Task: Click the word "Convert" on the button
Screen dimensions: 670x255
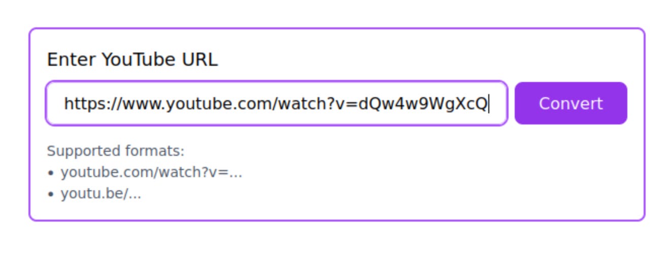Action: click(x=571, y=103)
